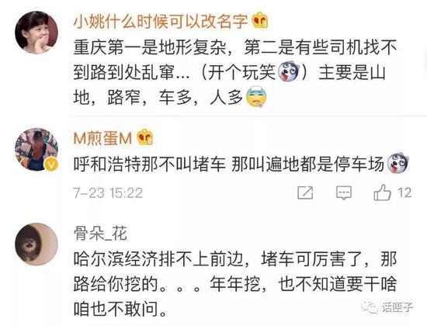Open M煎蛋M profile avatar

(36, 150)
